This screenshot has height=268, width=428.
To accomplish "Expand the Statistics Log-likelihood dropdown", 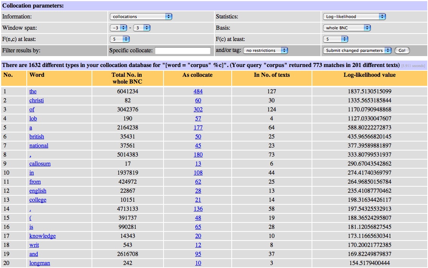I will click(x=354, y=17).
